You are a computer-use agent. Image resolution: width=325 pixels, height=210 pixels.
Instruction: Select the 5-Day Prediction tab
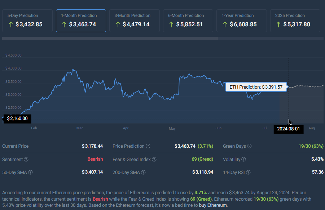tap(27, 21)
